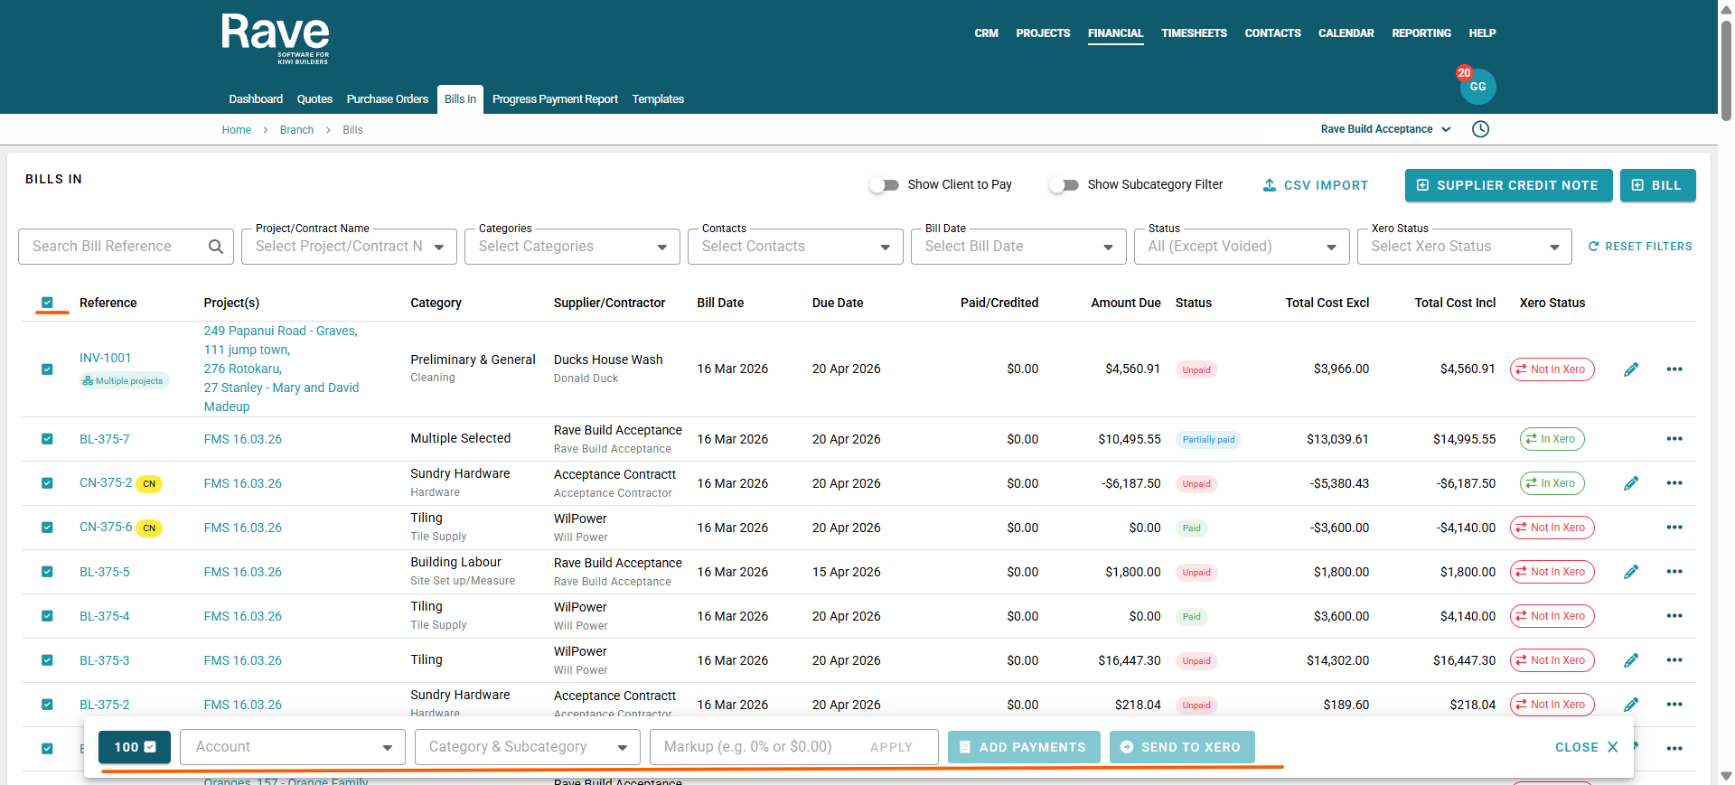Screen dimensions: 1735x785
Task: Click the page vertical scrollbar
Action: click(1726, 72)
